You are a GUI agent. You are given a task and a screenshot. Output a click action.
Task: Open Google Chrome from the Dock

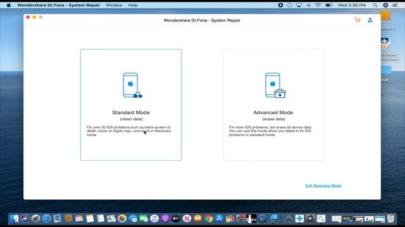pos(208,219)
